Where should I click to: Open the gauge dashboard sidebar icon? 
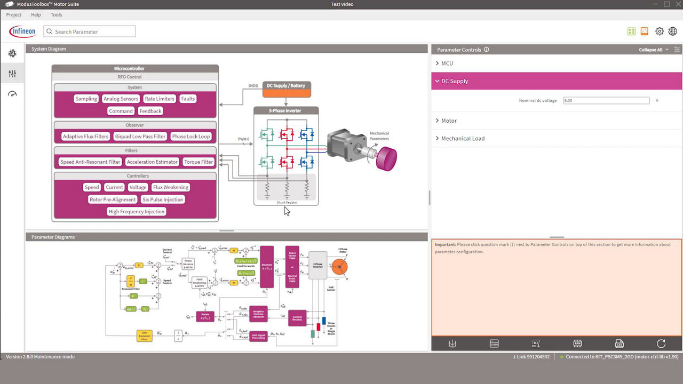12,94
